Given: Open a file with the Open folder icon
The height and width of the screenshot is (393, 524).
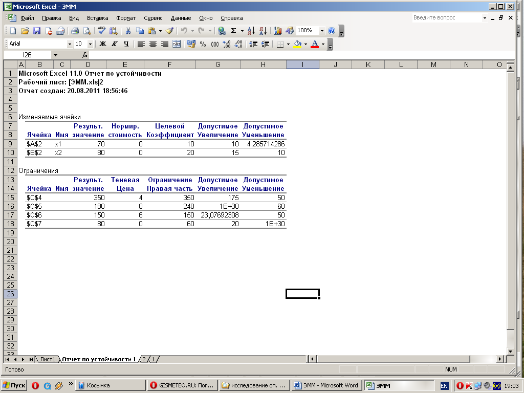Looking at the screenshot, I should pyautogui.click(x=25, y=31).
